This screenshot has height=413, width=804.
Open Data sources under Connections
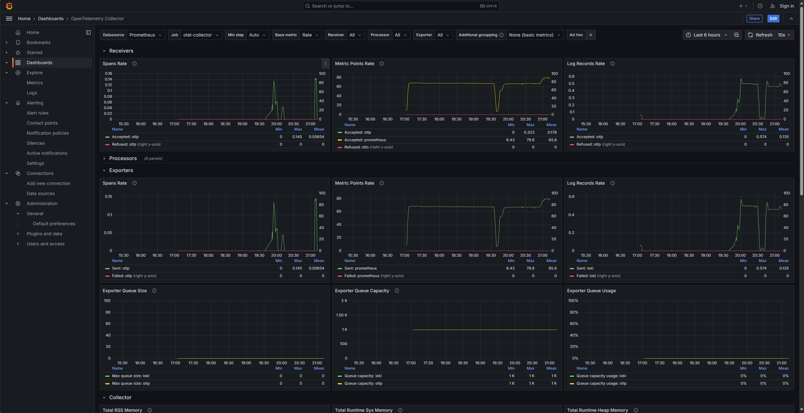pos(41,193)
